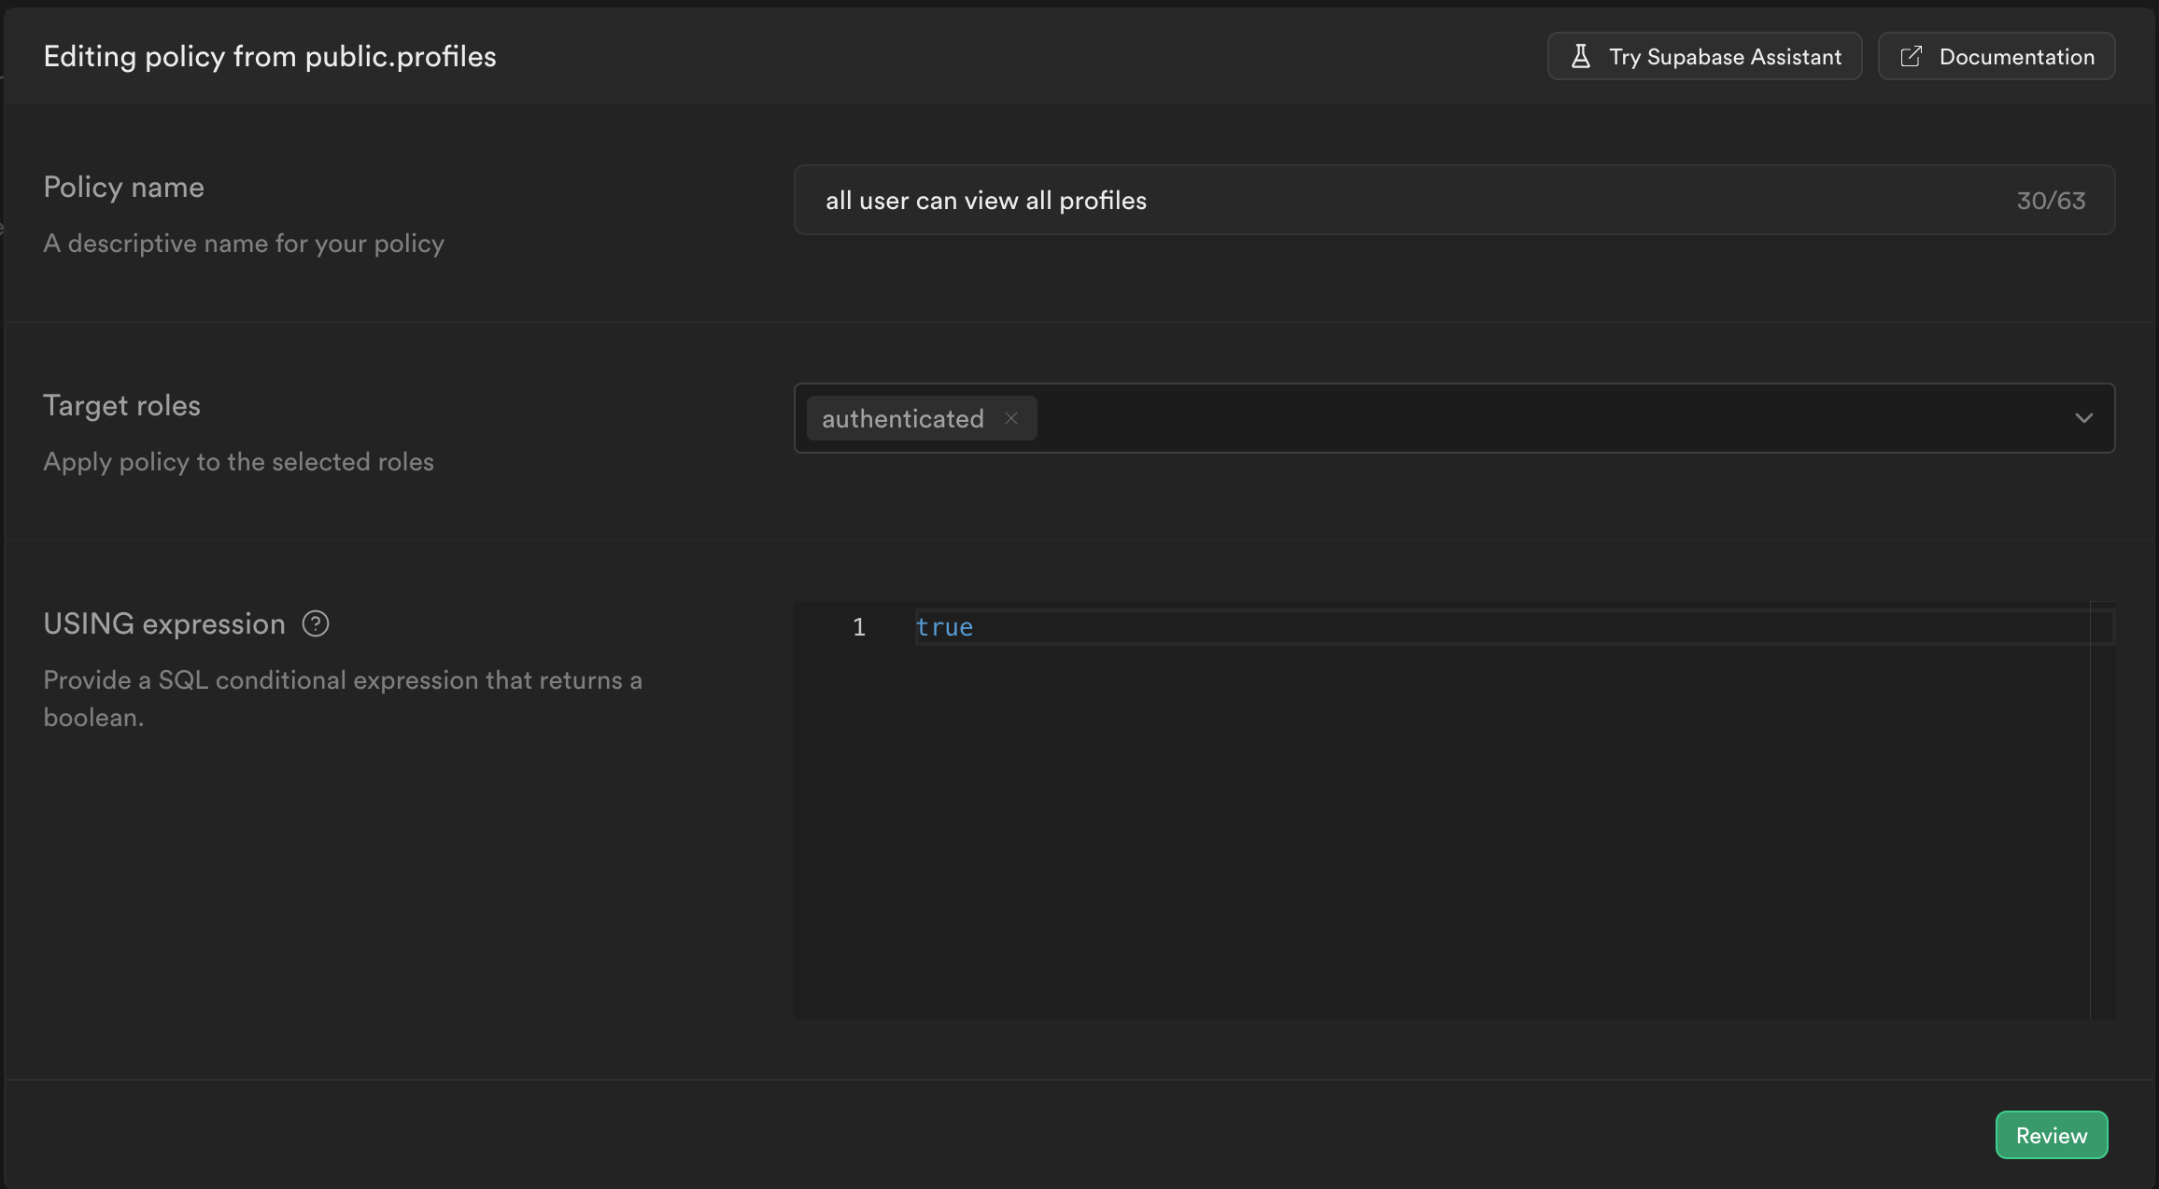Image resolution: width=2159 pixels, height=1189 pixels.
Task: Click the 'Target roles' field label
Action: (121, 406)
